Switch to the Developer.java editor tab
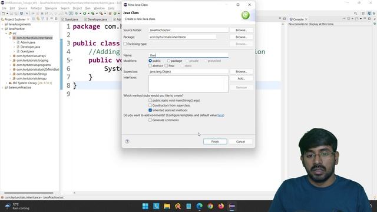The height and width of the screenshot is (212, 377). [x=96, y=19]
